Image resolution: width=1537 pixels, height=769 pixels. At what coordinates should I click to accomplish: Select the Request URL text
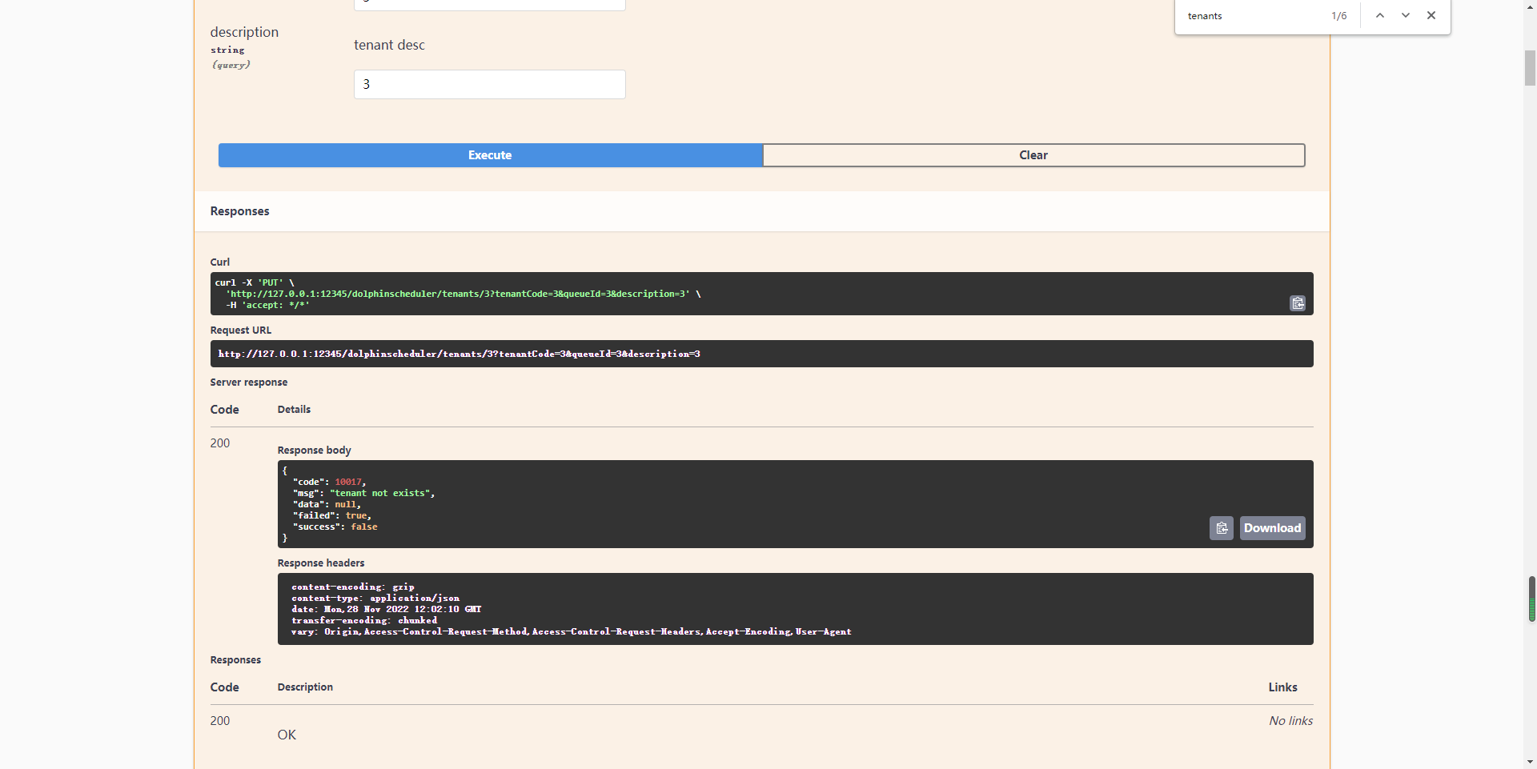[459, 354]
